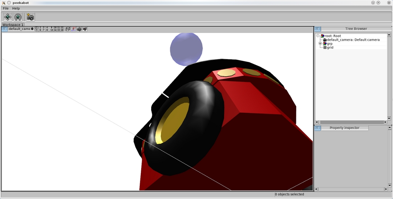Collapse the root tree node
Image resolution: width=393 pixels, height=199 pixels.
tap(318, 36)
